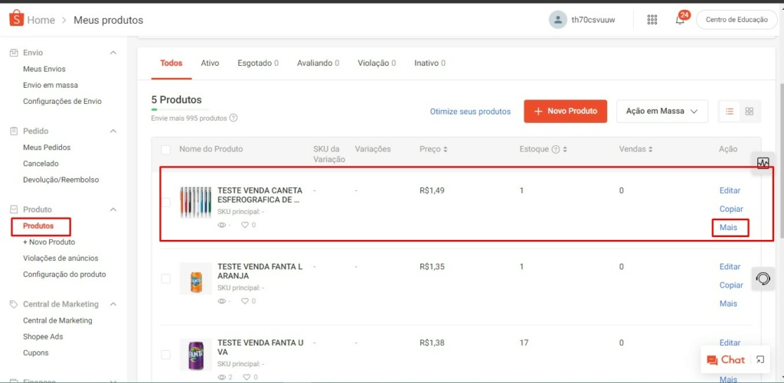The height and width of the screenshot is (383, 784).
Task: Click the Novo Produto button
Action: (566, 112)
